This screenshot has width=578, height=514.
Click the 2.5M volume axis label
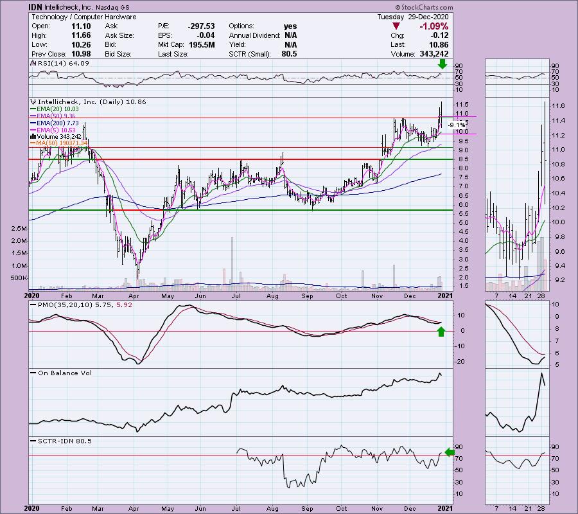coord(19,229)
